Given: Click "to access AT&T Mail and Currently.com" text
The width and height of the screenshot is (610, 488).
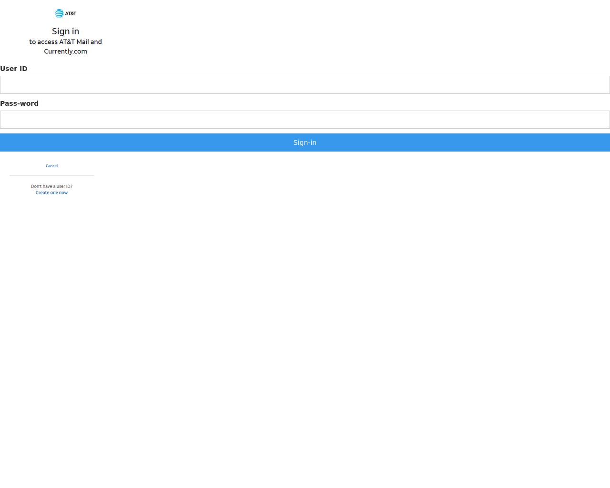Looking at the screenshot, I should click(x=65, y=47).
